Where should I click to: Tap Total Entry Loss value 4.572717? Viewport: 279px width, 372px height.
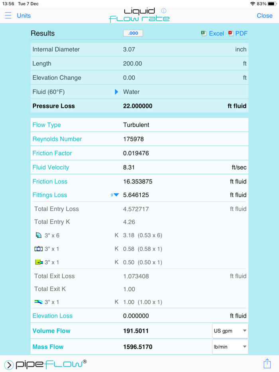click(x=136, y=209)
